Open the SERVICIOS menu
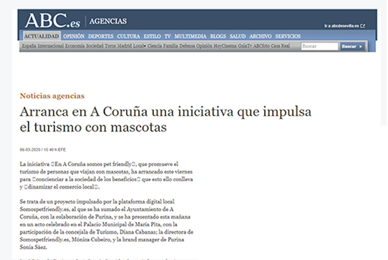The height and width of the screenshot is (260, 388). pyautogui.click(x=288, y=36)
